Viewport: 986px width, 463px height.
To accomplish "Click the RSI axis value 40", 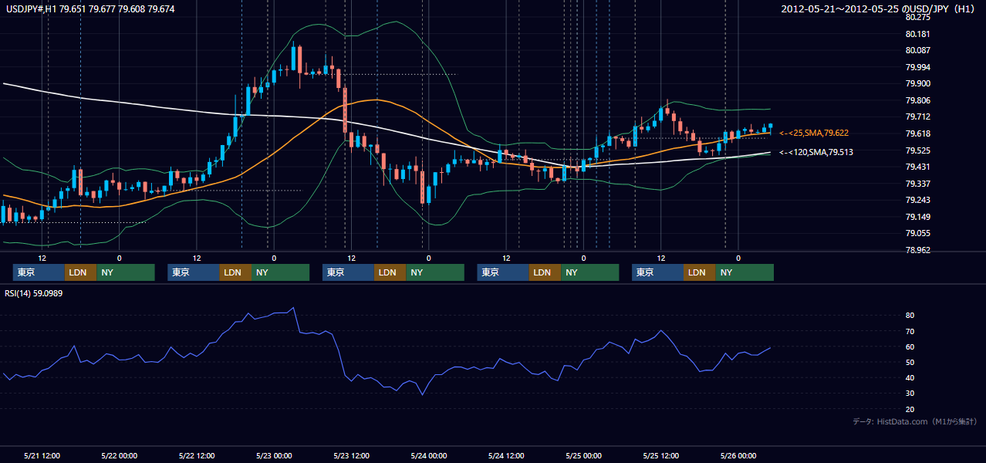I will pos(910,377).
